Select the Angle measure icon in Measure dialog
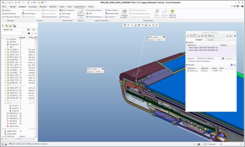The height and width of the screenshot is (147, 245). coord(198,36)
